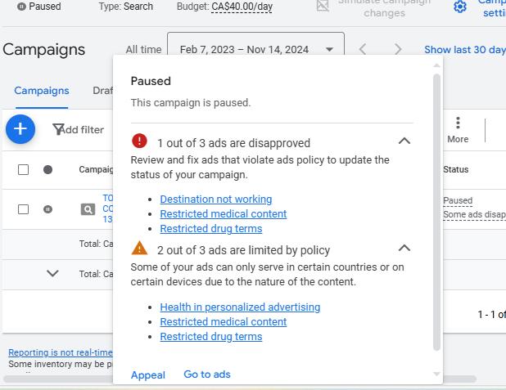Click the All time label
Viewport: 506px width, 390px height.
coord(143,50)
